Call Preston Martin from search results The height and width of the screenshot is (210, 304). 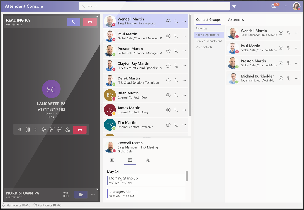pos(176,51)
